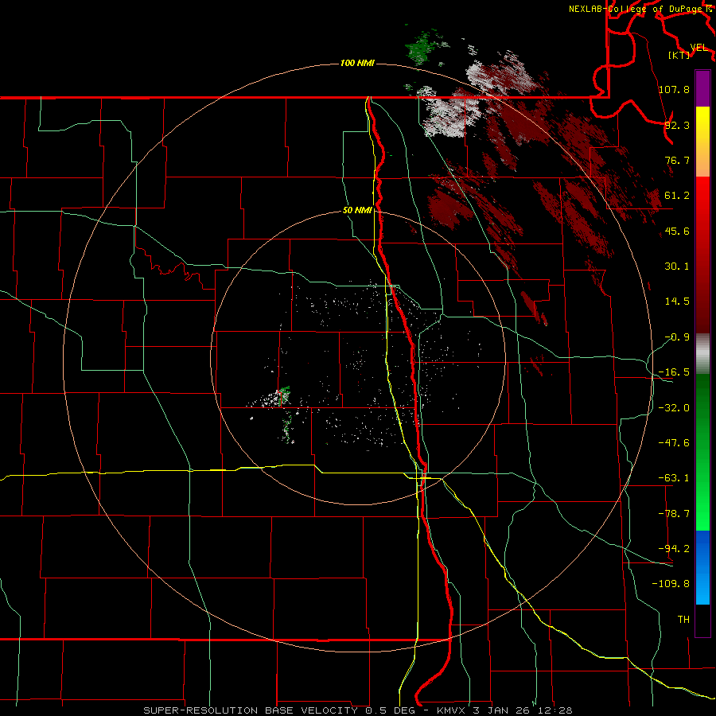The image size is (716, 716).
Task: Click the 30.1 scale value
Action: 677,267
